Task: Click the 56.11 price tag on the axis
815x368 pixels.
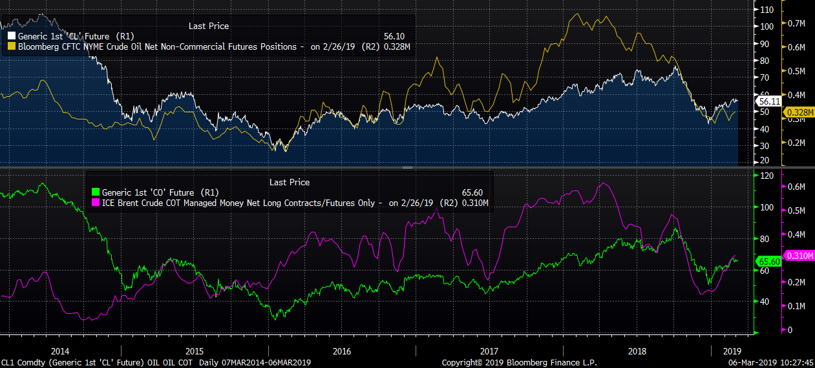Action: coord(769,101)
